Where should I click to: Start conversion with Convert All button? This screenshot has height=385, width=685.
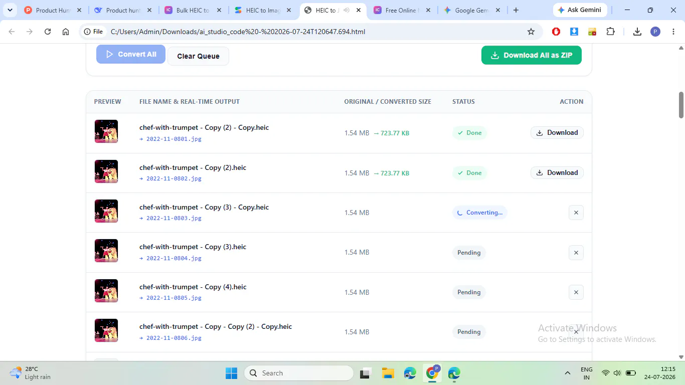pos(131,54)
